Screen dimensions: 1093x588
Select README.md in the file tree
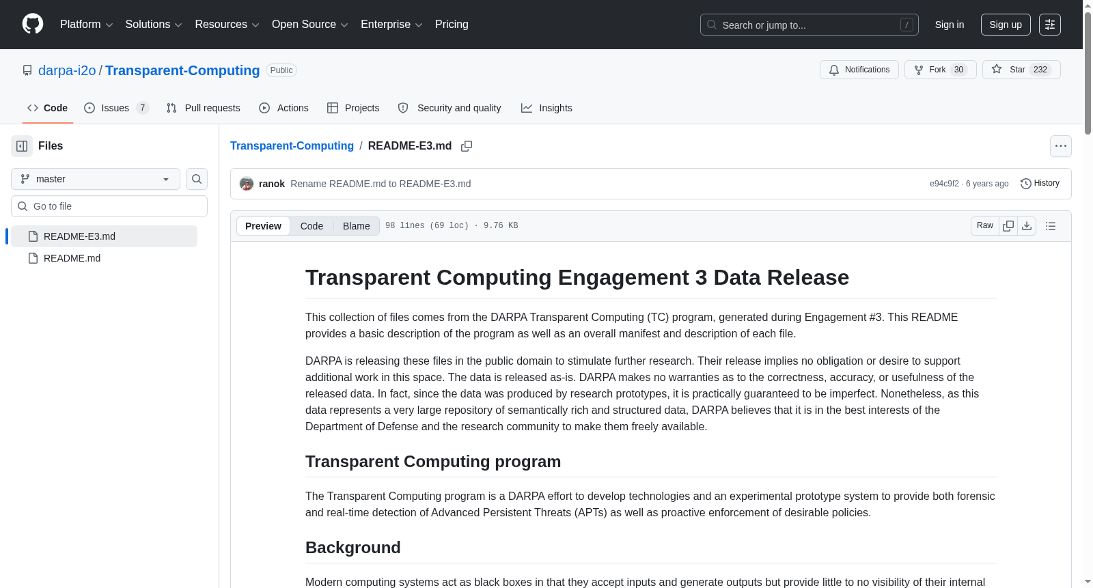point(104,258)
